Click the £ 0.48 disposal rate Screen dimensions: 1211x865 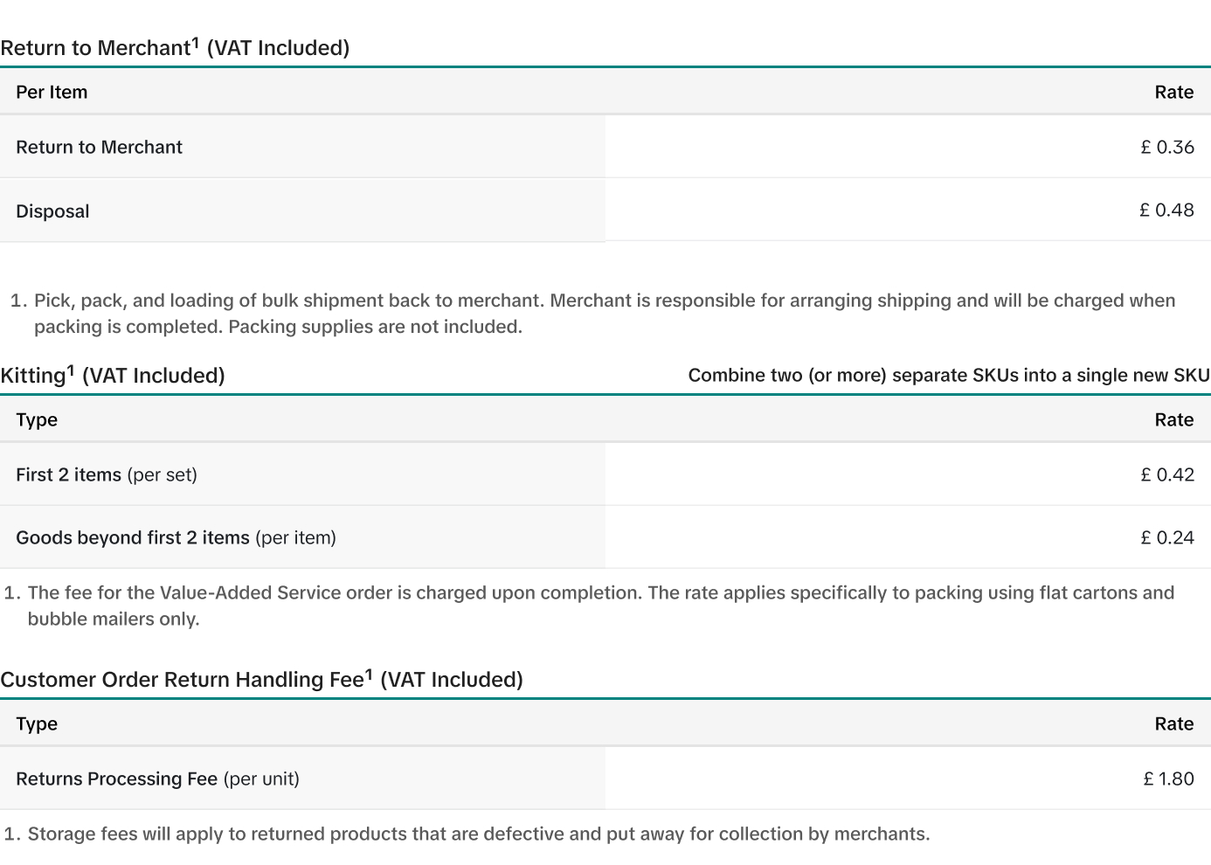tap(1166, 210)
